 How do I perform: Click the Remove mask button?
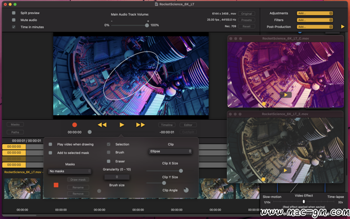78,193
